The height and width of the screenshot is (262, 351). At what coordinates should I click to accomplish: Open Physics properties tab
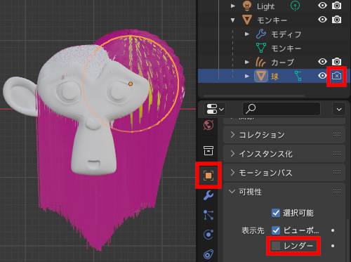208,235
